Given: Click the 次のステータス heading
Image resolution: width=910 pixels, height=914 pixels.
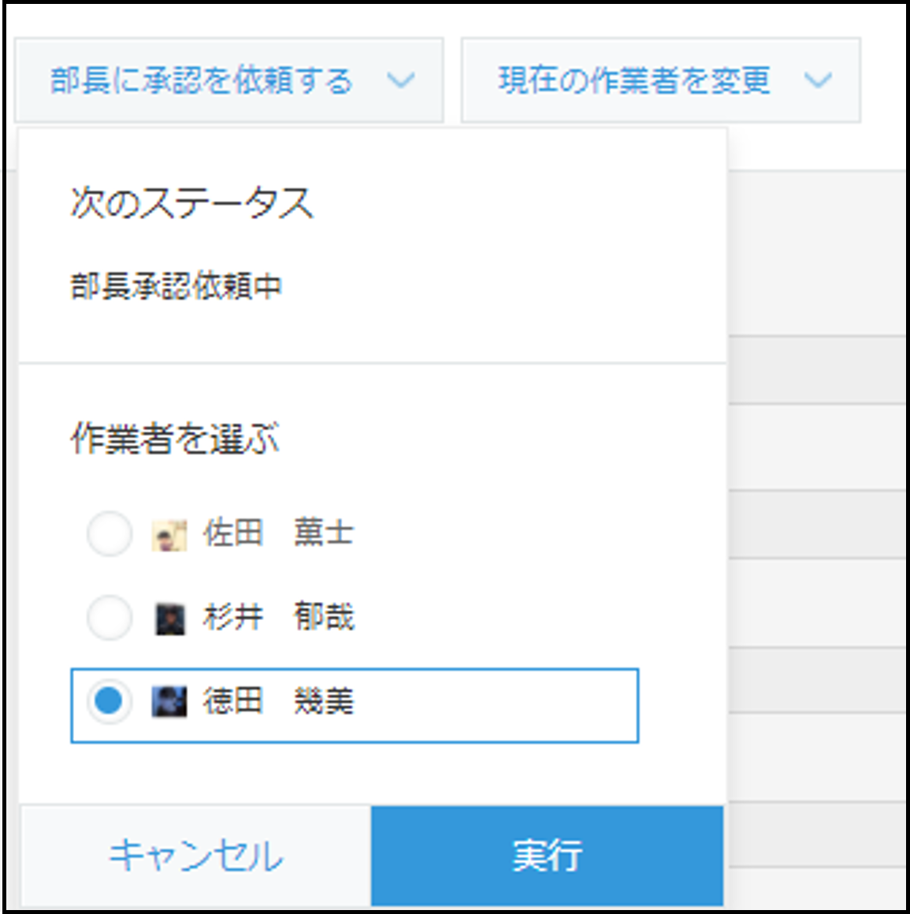Looking at the screenshot, I should click(x=191, y=202).
